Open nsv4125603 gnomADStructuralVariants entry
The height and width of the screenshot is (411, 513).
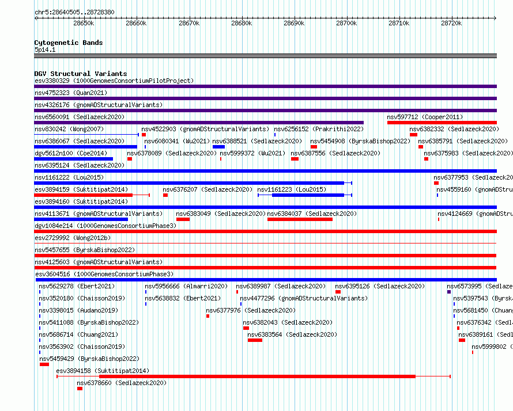point(99,262)
